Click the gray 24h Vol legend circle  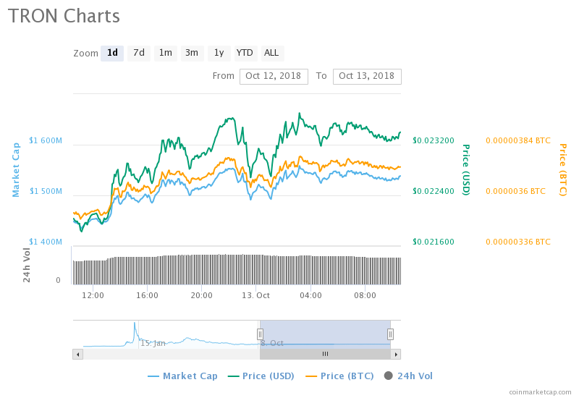pyautogui.click(x=389, y=376)
